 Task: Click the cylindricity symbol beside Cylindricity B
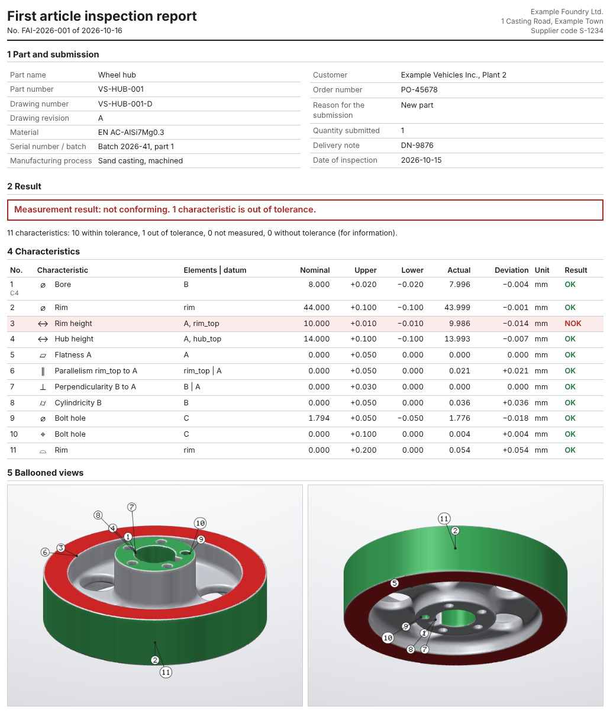(43, 403)
